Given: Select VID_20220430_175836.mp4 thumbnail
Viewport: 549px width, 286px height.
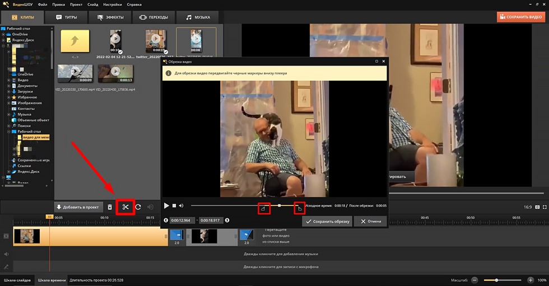Looking at the screenshot, I should coord(115,73).
